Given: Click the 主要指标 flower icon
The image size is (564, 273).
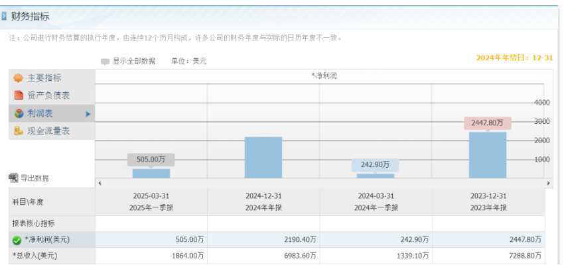Looking at the screenshot, I should tap(18, 78).
